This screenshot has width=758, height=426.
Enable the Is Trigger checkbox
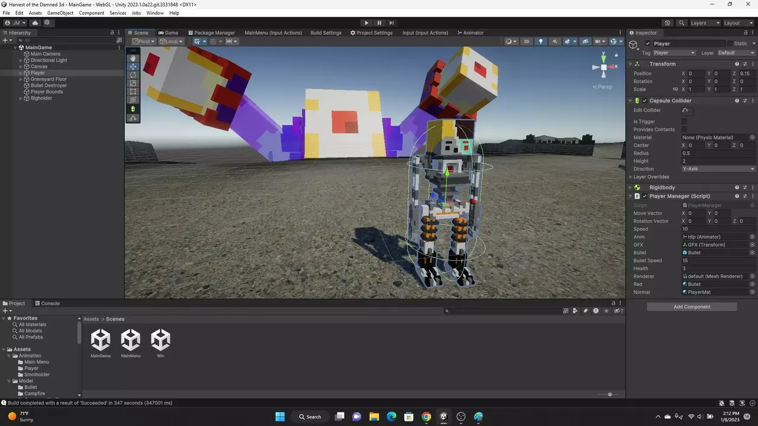684,122
